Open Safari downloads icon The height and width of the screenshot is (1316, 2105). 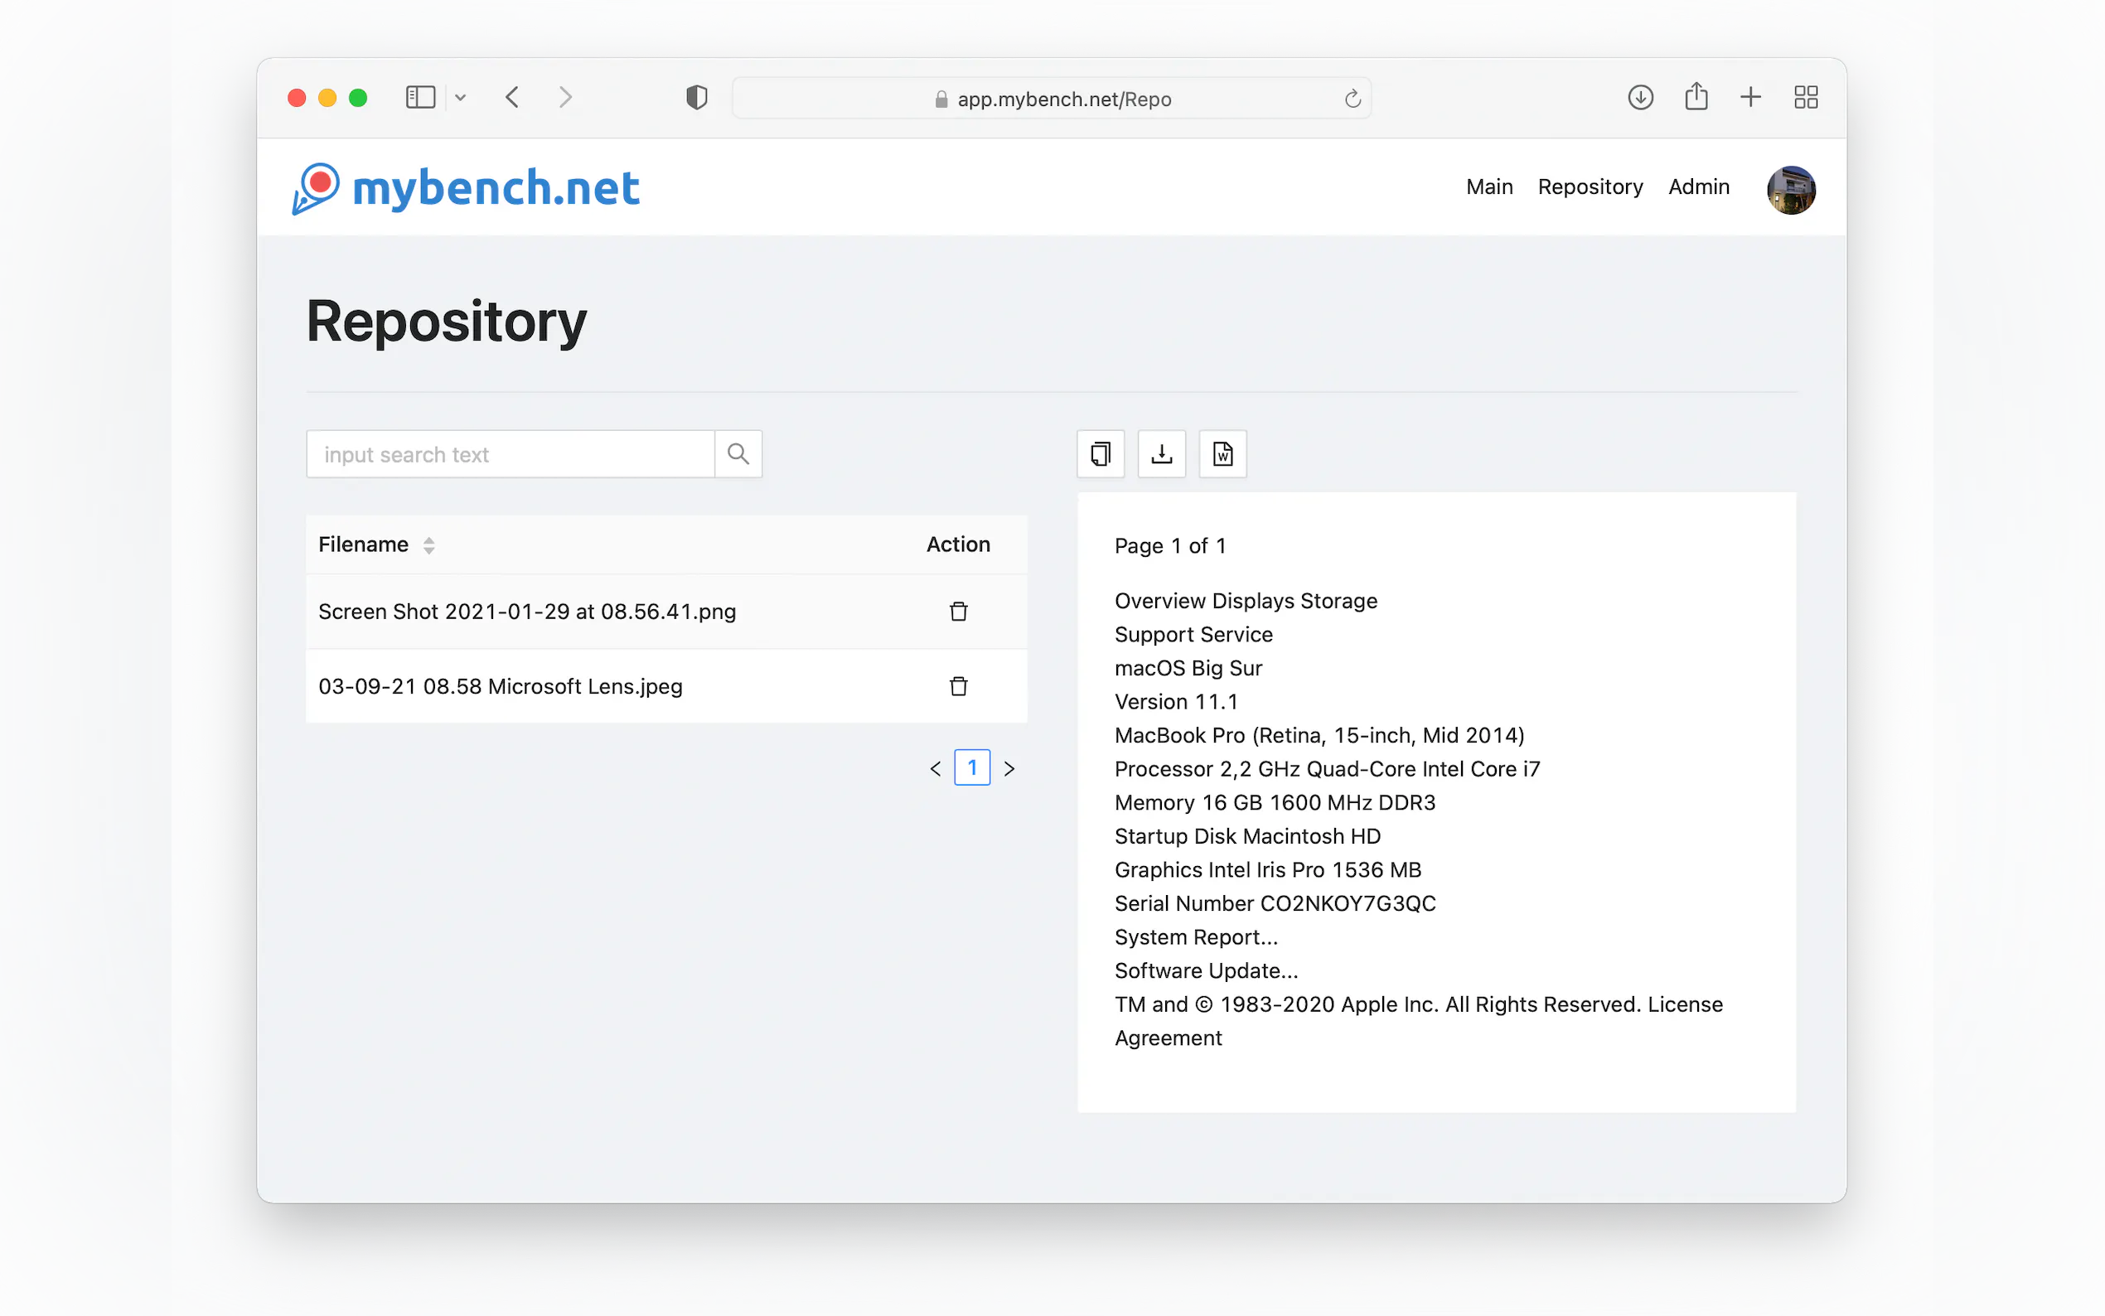pos(1639,98)
